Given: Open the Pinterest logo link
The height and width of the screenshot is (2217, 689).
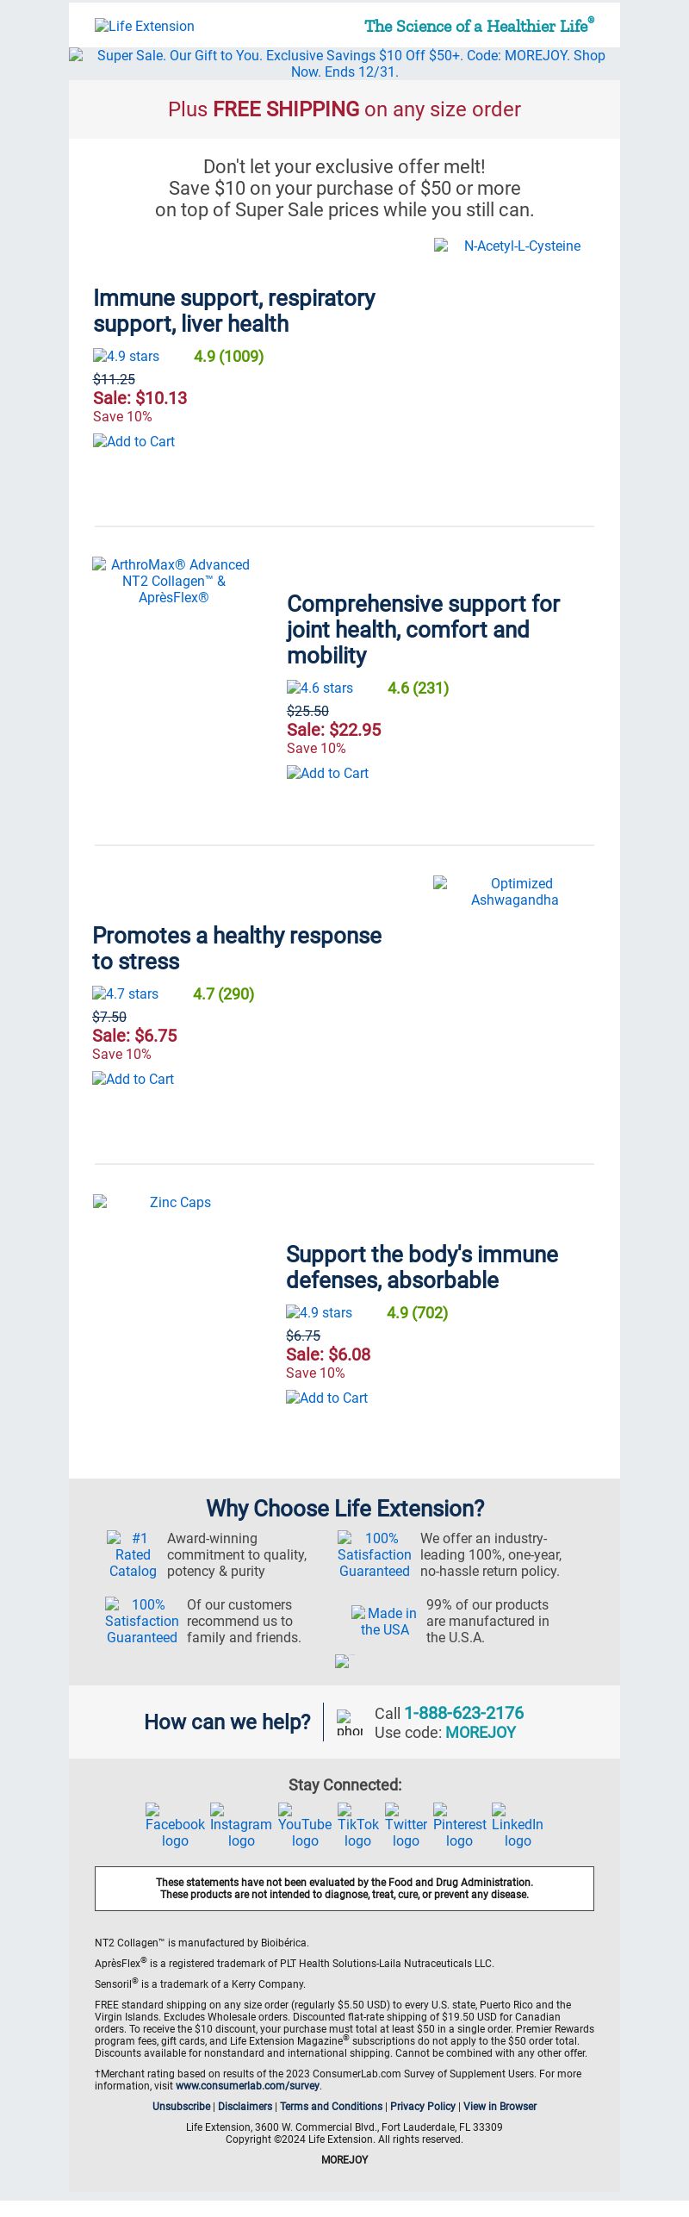Looking at the screenshot, I should (x=460, y=1826).
